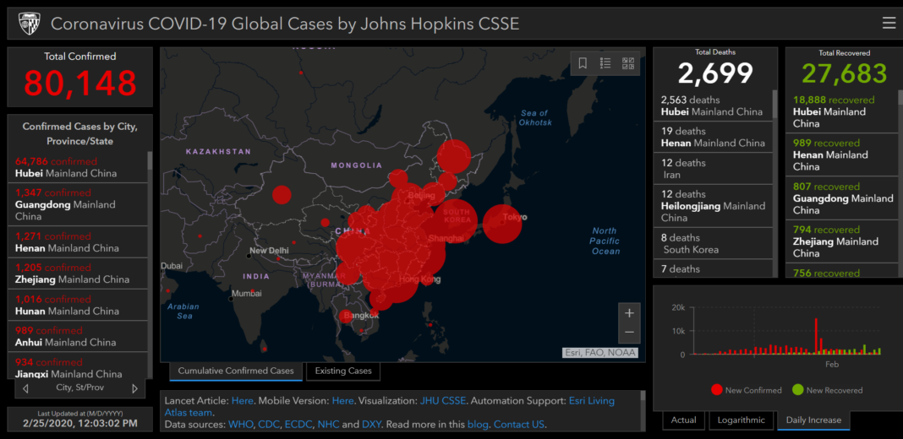
Task: Open the Mobile Version 'Here' link
Action: pyautogui.click(x=342, y=400)
